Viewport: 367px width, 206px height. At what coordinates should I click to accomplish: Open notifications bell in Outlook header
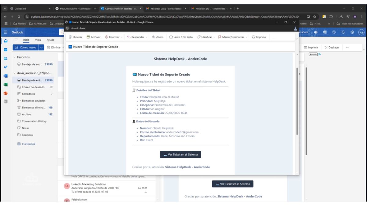(343, 32)
